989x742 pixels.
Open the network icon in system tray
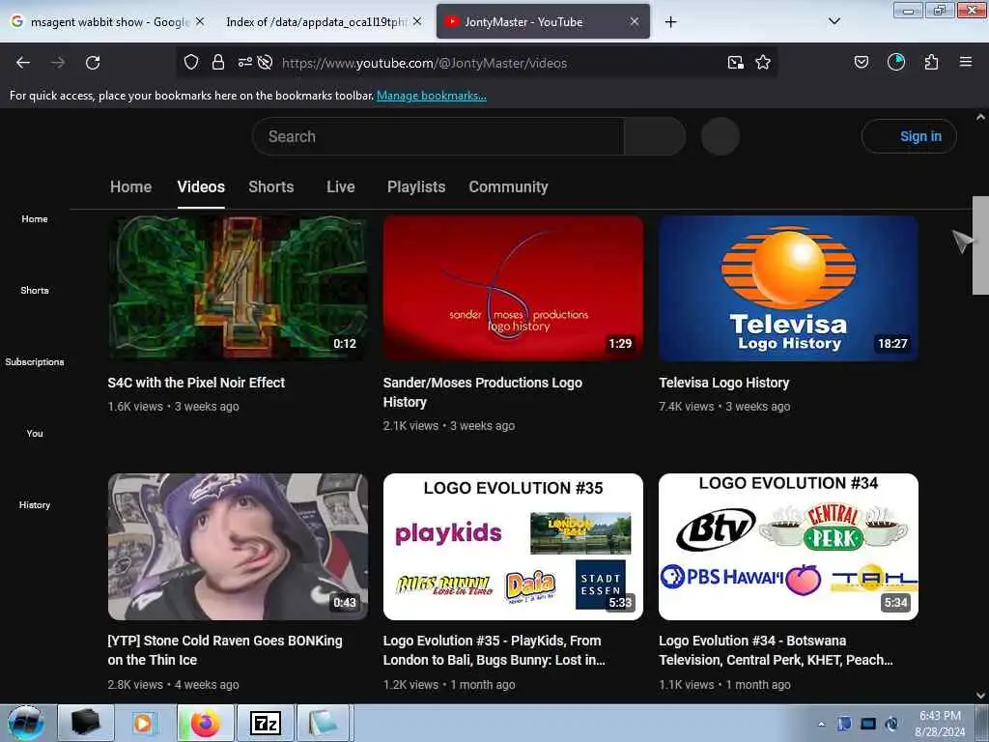[x=868, y=724]
